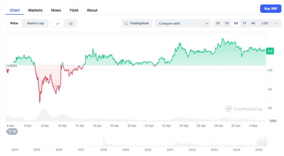Switch to the Yield tab

(x=74, y=10)
